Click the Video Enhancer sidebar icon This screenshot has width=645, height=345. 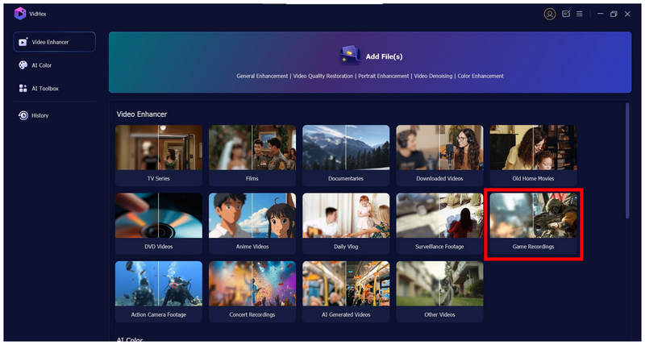(x=23, y=42)
